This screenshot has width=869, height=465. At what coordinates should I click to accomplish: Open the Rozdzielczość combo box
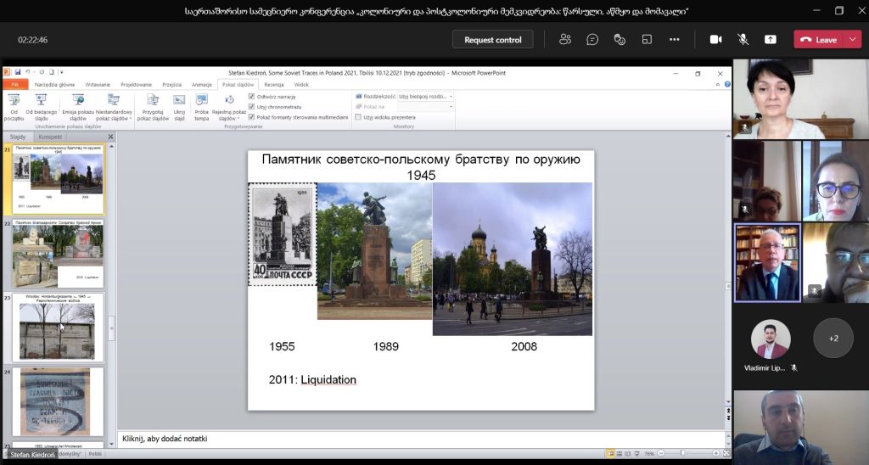426,97
